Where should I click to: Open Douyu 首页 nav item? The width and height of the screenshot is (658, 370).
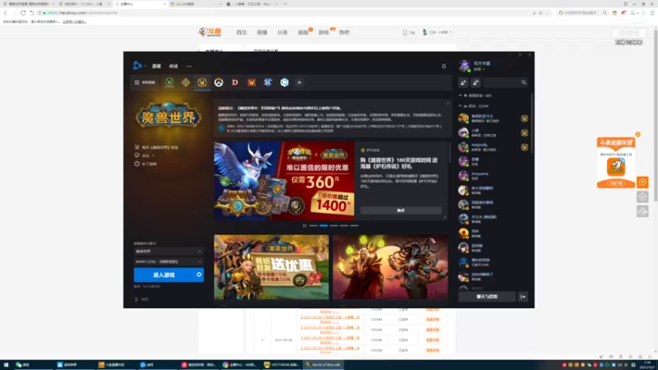pyautogui.click(x=241, y=32)
